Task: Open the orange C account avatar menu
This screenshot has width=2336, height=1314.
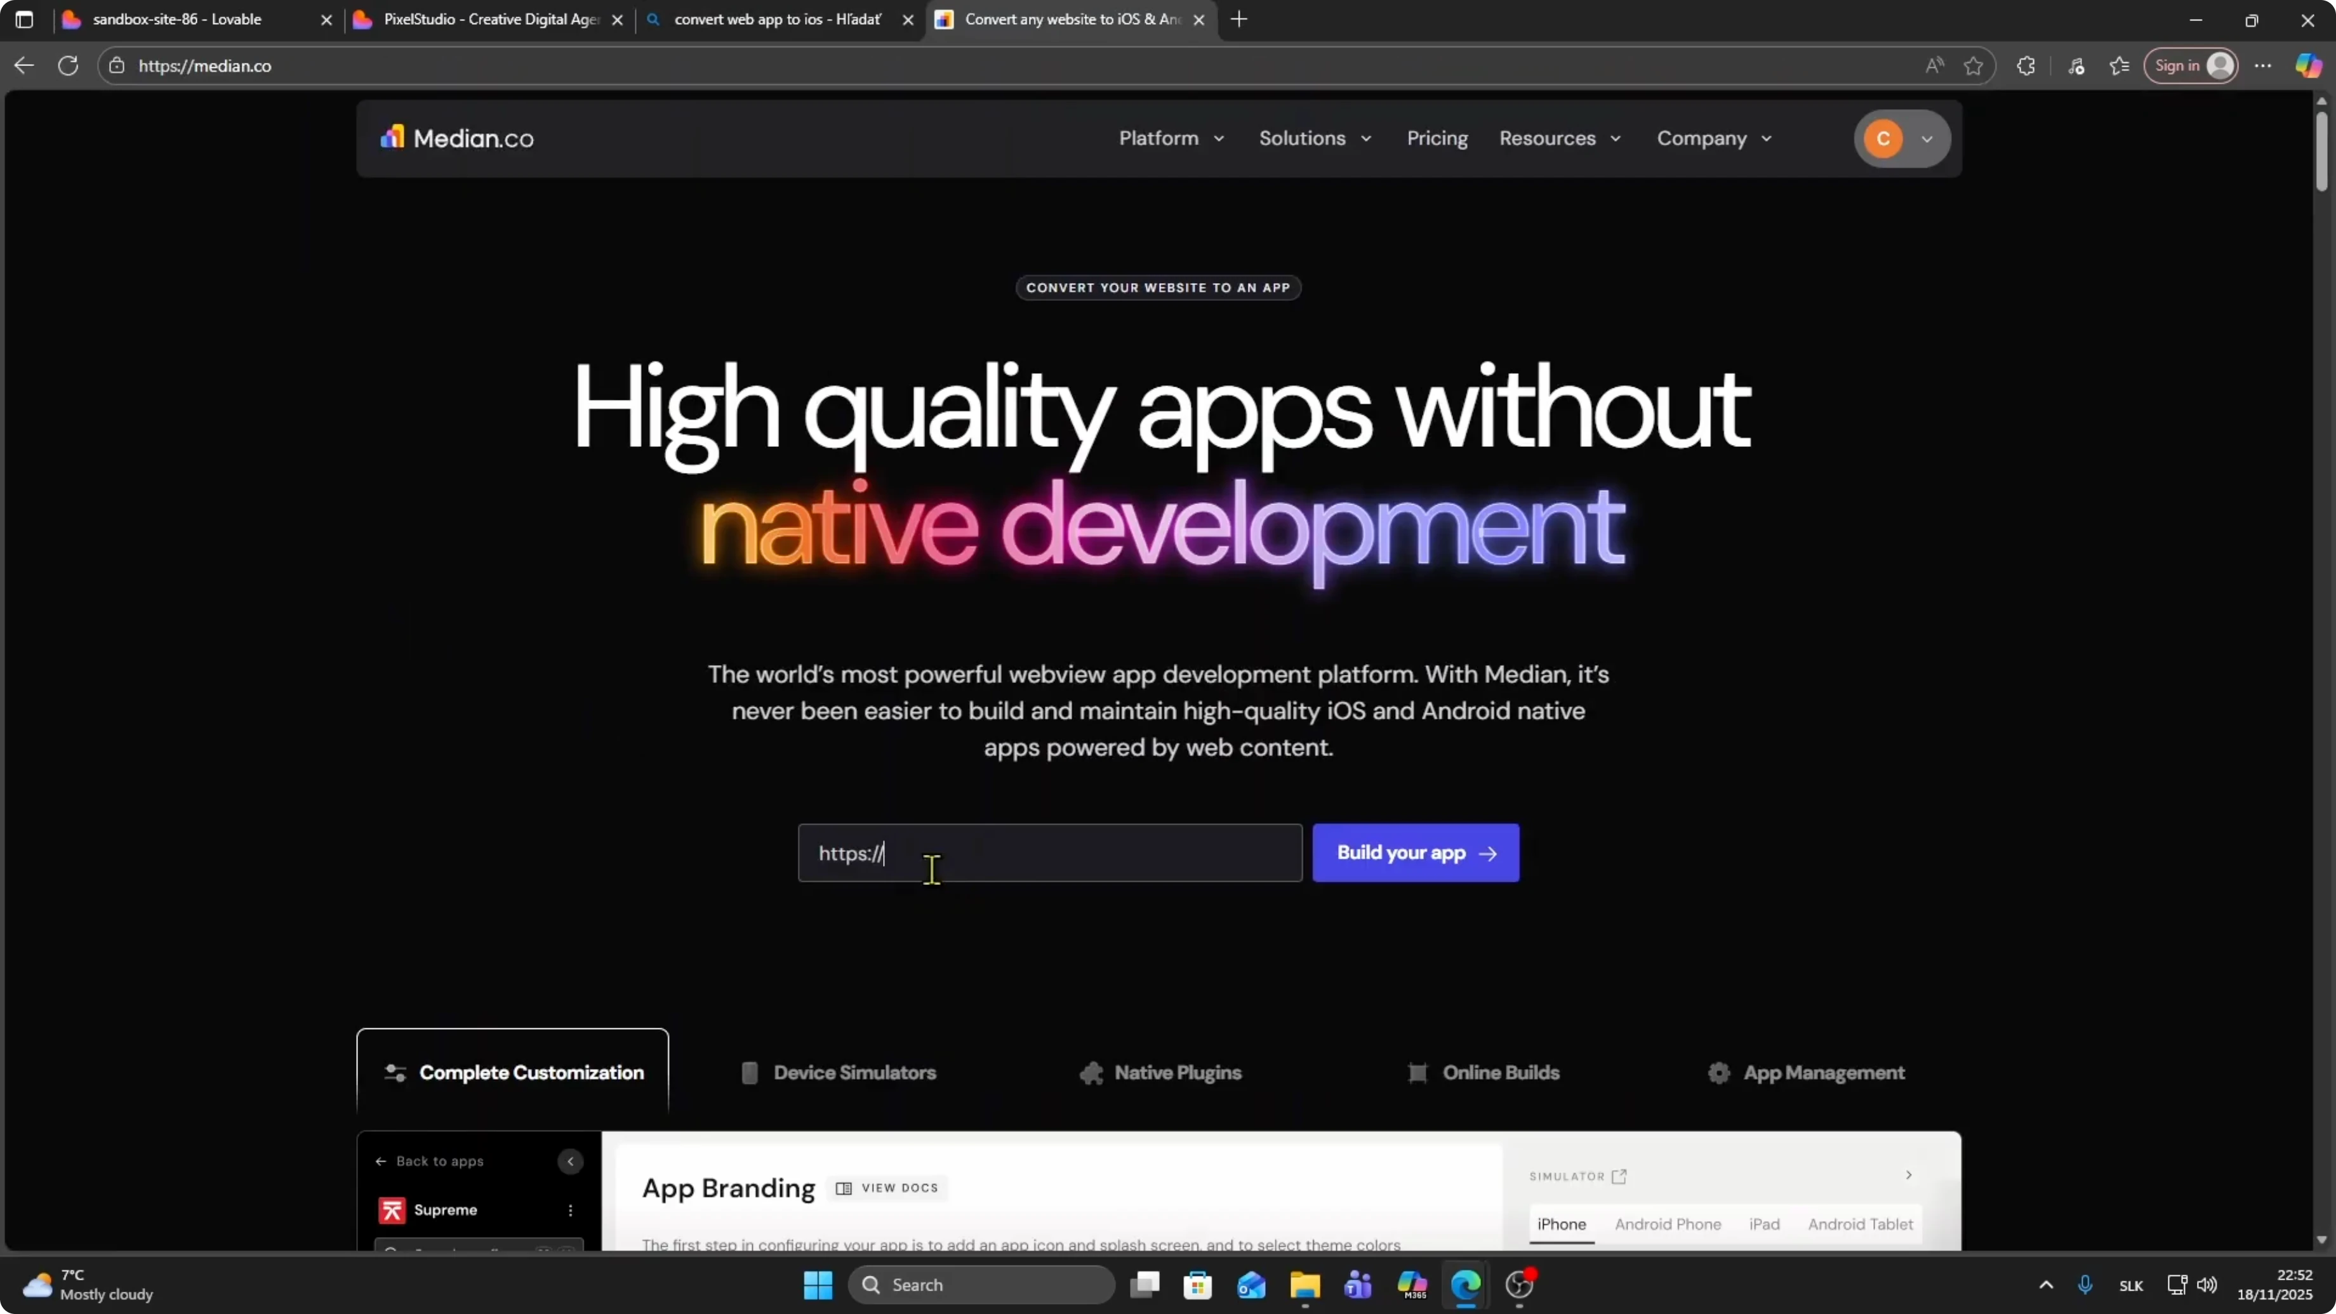Action: [1902, 139]
